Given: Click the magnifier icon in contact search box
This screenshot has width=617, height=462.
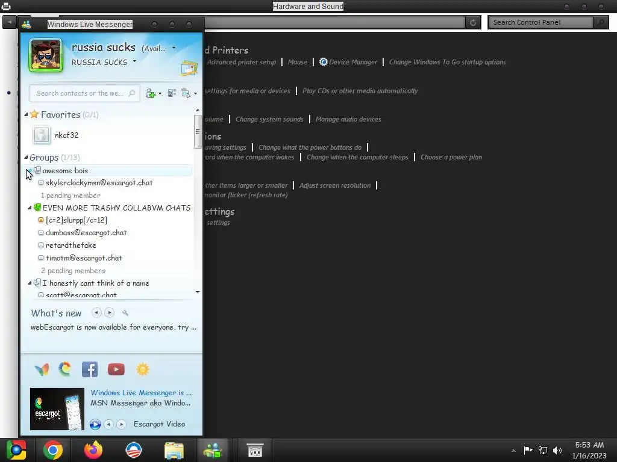Looking at the screenshot, I should pos(132,93).
